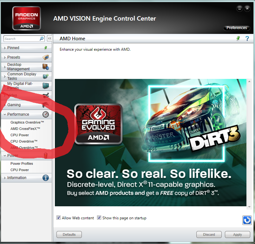Expand the Presets section chevron
The width and height of the screenshot is (255, 244).
point(5,57)
